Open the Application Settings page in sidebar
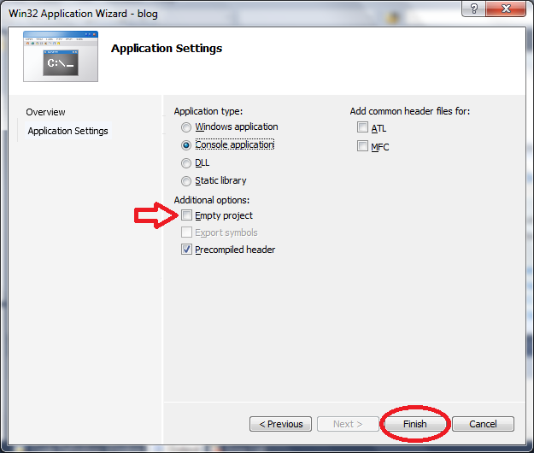 (x=67, y=131)
